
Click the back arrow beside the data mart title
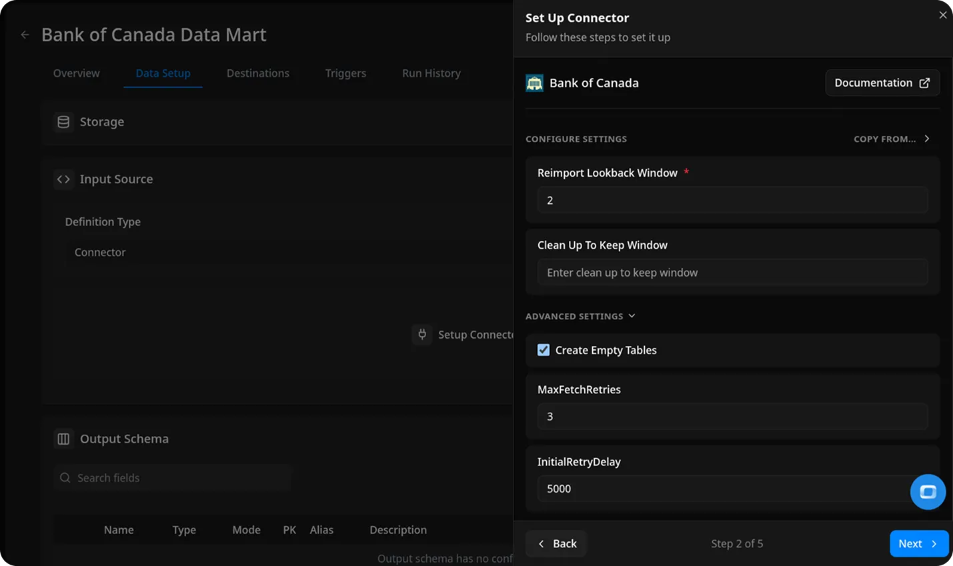point(25,35)
